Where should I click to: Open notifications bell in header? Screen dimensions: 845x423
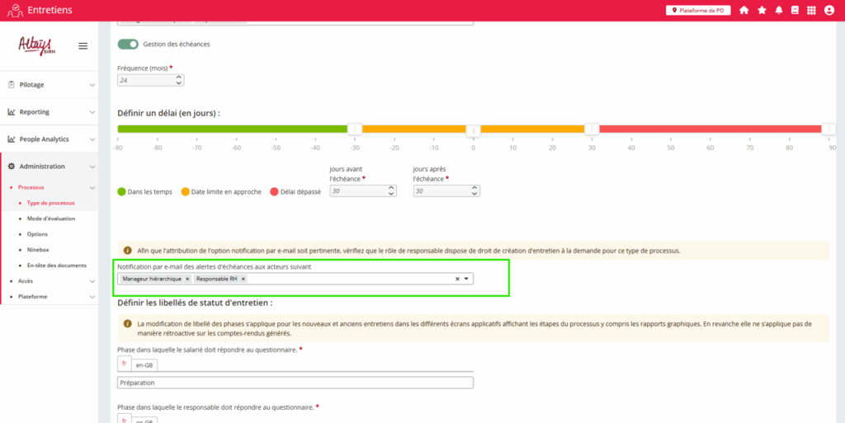pos(778,10)
